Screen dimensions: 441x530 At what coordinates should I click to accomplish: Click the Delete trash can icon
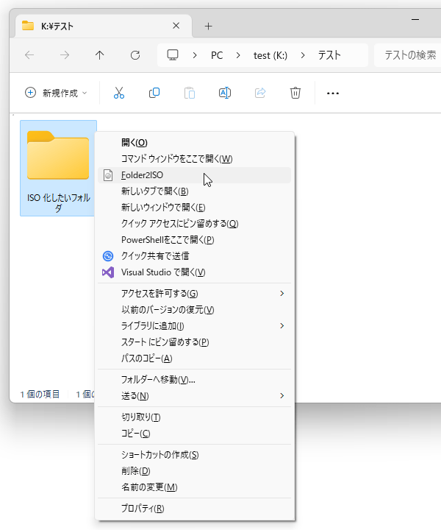295,93
